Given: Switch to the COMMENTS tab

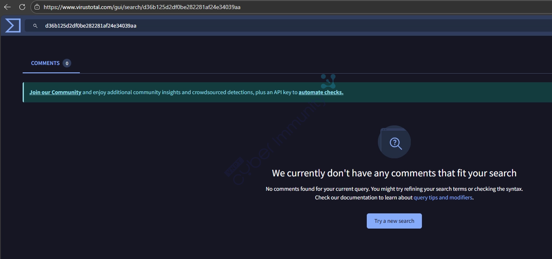Looking at the screenshot, I should [x=45, y=63].
